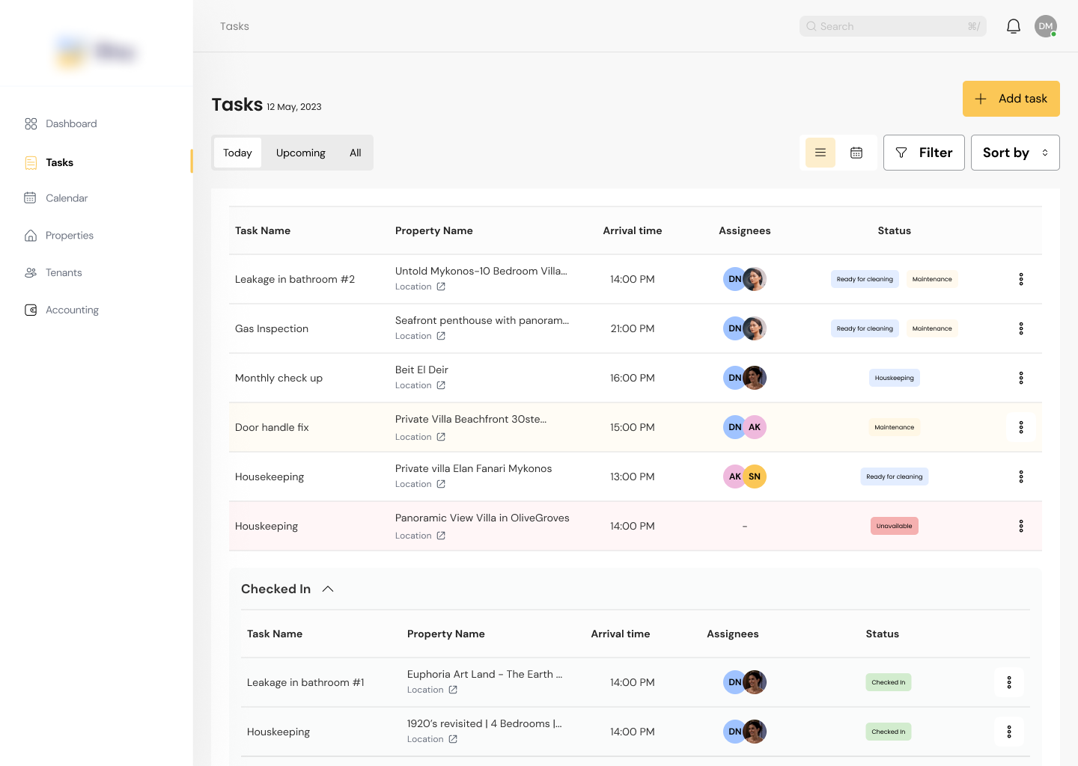Viewport: 1078px width, 766px height.
Task: Select the Today tab
Action: pos(237,153)
